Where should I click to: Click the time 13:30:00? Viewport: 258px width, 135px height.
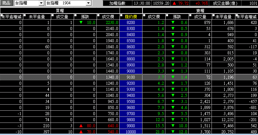(x=142, y=3)
